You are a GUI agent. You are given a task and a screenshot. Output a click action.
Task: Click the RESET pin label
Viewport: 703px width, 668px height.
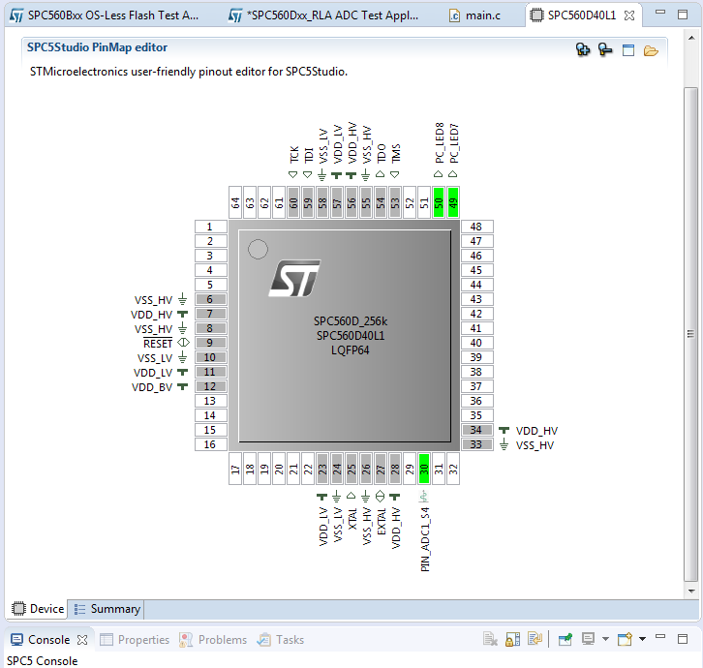click(158, 344)
